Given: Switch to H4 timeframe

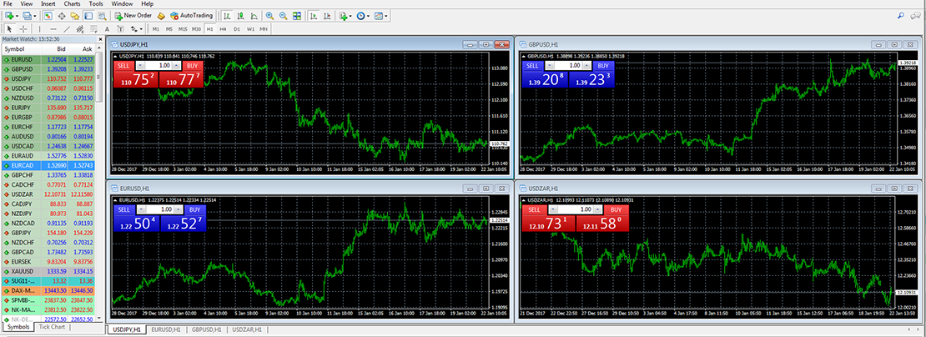Looking at the screenshot, I should [224, 28].
